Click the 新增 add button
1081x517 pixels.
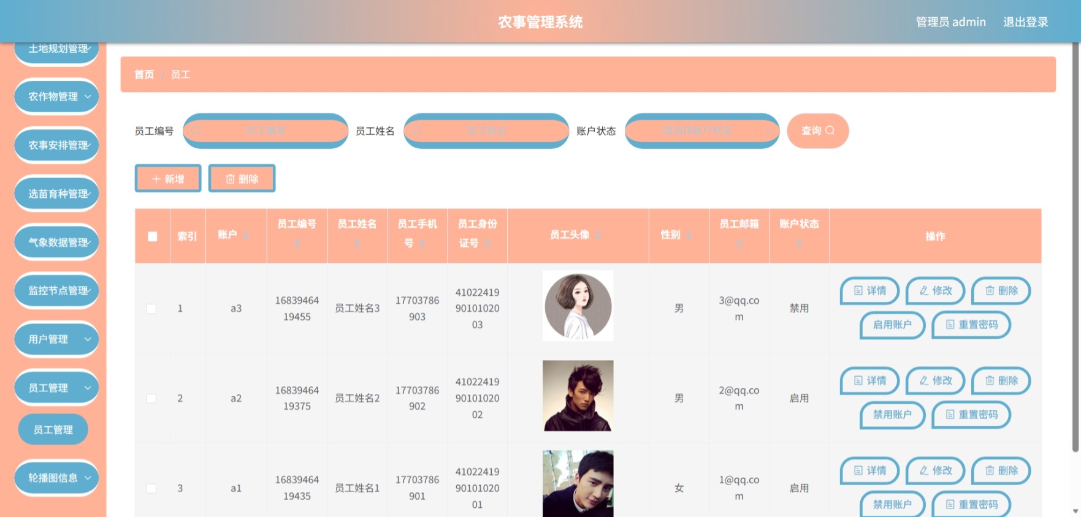point(168,179)
